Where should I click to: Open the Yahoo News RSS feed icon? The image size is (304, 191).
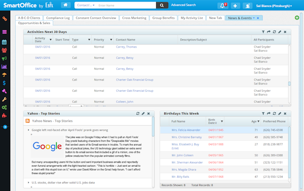tap(27, 121)
